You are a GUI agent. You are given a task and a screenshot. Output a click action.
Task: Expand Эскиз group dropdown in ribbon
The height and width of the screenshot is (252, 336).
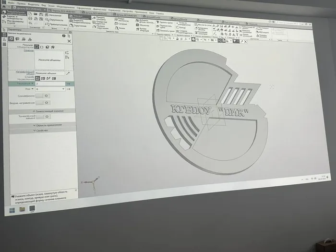(65, 28)
